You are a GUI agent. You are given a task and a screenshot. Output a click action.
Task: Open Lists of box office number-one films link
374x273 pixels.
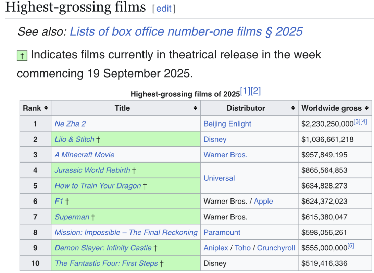click(186, 31)
